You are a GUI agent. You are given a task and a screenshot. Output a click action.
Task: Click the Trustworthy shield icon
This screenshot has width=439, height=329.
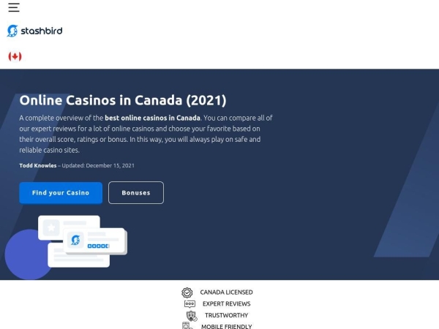(x=192, y=316)
